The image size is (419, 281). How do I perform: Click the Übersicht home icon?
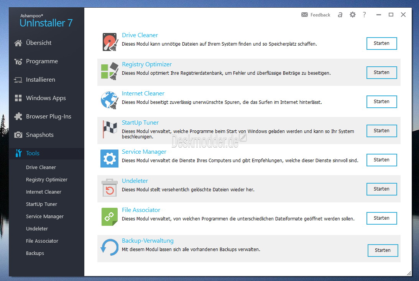click(18, 43)
